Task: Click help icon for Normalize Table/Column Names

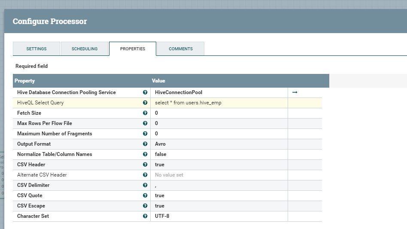Action: pyautogui.click(x=145, y=154)
